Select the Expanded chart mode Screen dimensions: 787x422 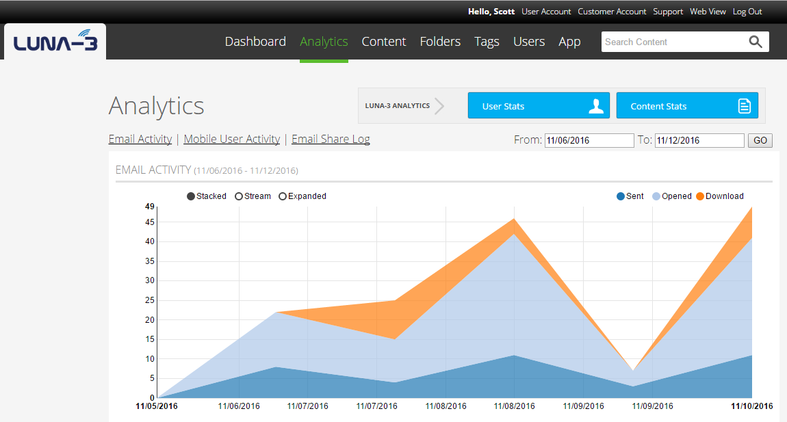(302, 196)
